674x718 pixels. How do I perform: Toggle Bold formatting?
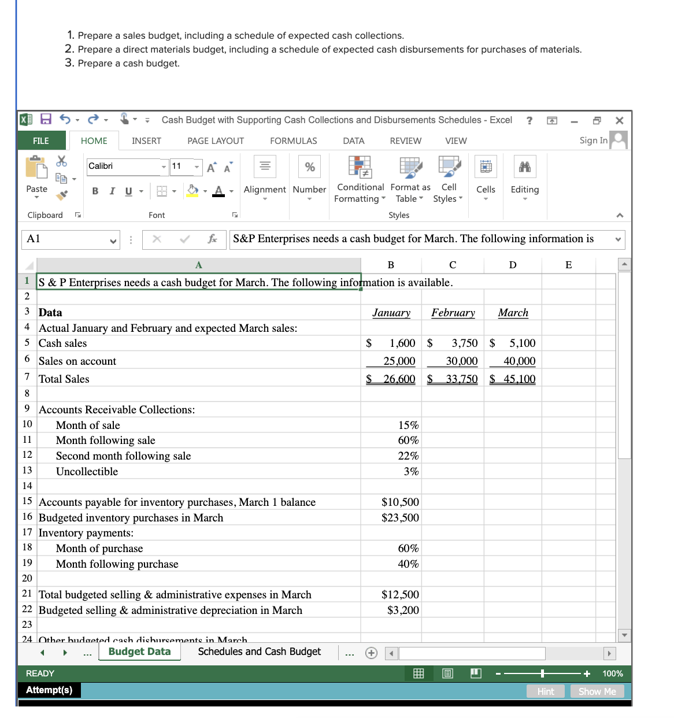(x=95, y=191)
